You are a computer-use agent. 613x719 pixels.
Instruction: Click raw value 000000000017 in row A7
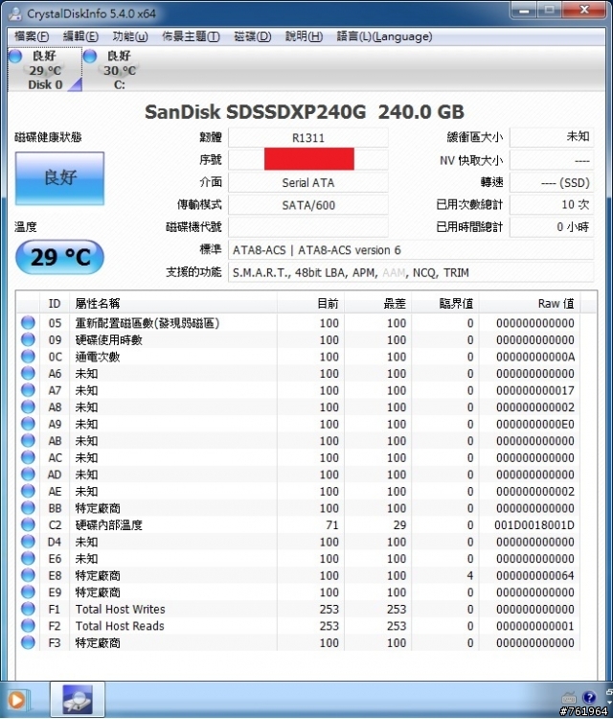click(535, 390)
